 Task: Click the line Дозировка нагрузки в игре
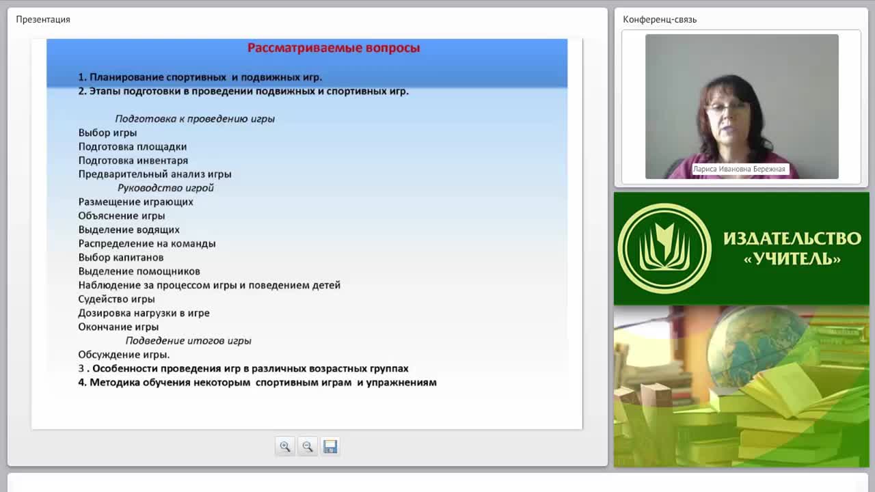coord(144,313)
